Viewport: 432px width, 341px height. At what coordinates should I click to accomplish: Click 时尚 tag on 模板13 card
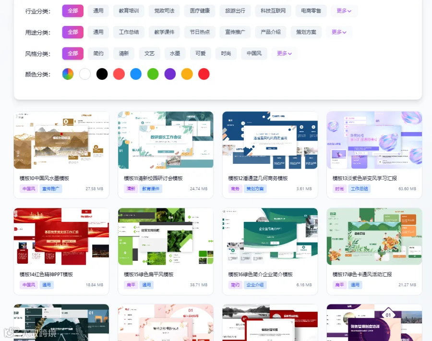pyautogui.click(x=339, y=189)
